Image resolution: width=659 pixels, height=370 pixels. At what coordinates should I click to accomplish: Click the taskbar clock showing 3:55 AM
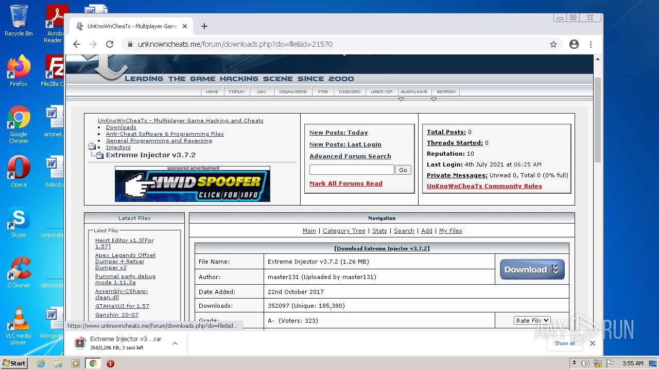coord(633,363)
